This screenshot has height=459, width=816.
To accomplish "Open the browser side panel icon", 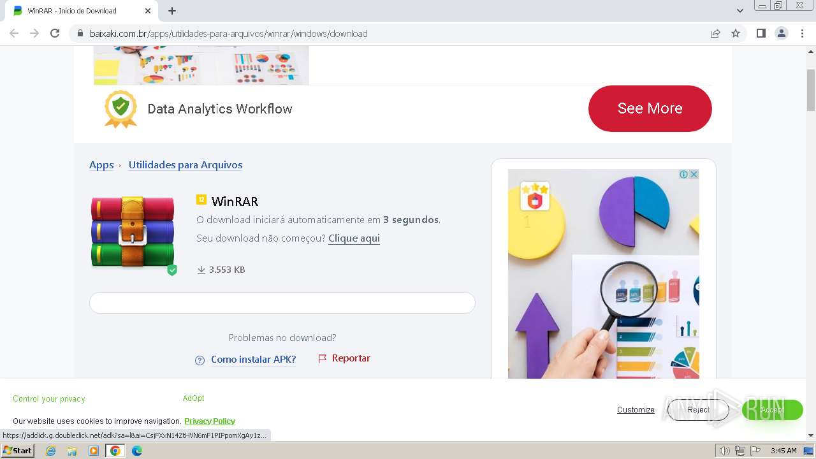I will pyautogui.click(x=761, y=33).
